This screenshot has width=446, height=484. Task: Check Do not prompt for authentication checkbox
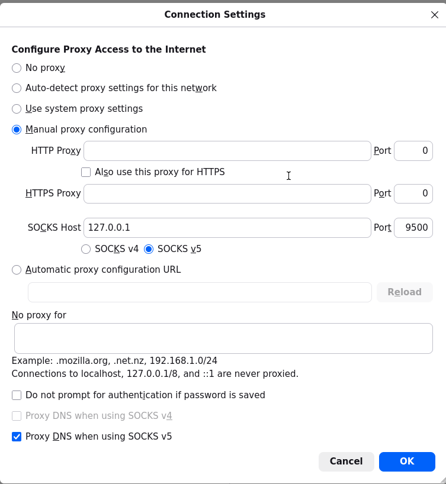(x=17, y=395)
